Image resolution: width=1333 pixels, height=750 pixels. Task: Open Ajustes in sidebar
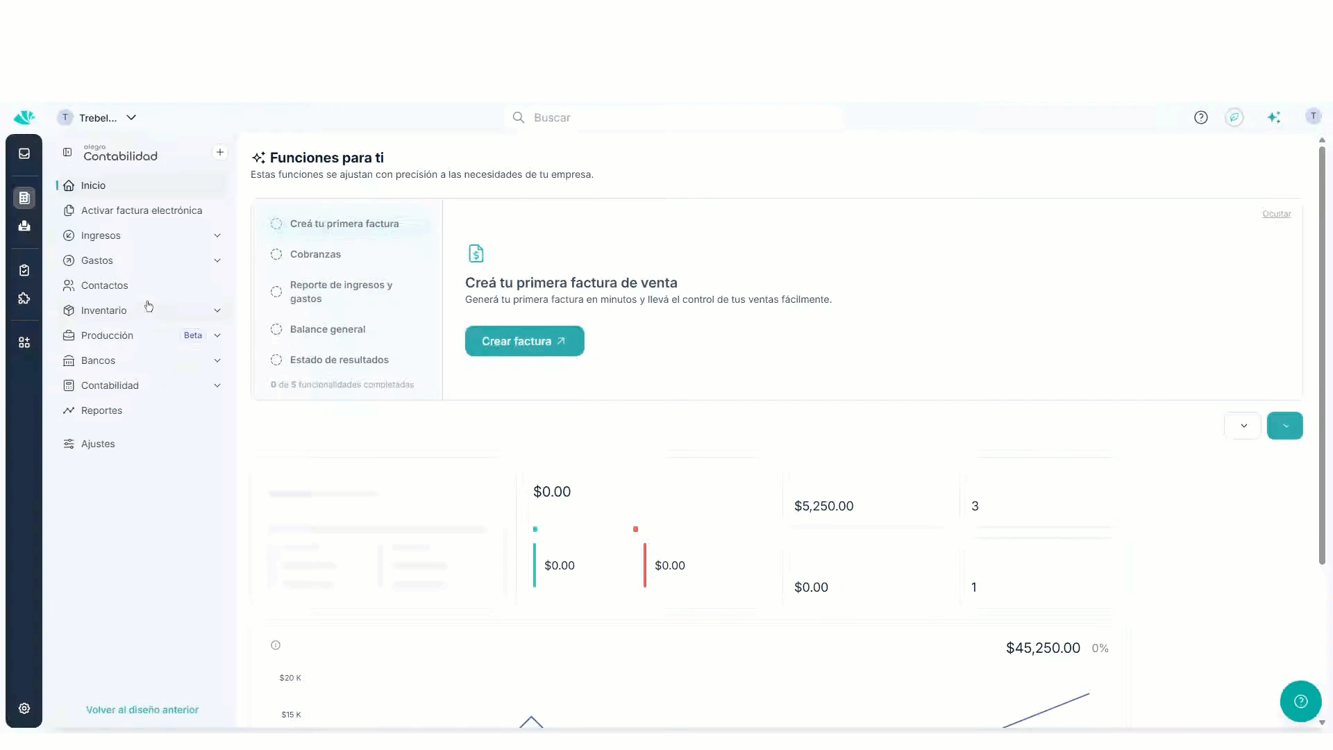pos(142,444)
